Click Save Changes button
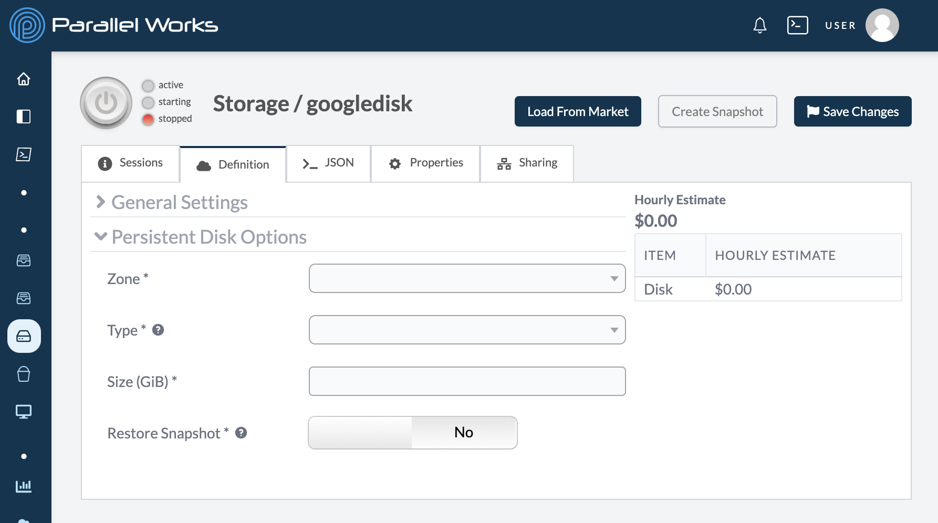Screen dimensions: 938x523 pos(853,111)
